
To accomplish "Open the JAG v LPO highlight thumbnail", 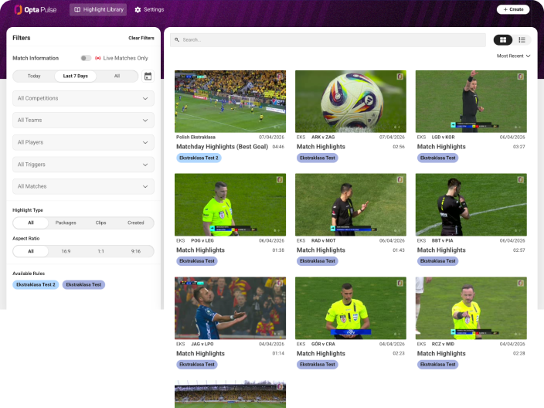I will [230, 308].
